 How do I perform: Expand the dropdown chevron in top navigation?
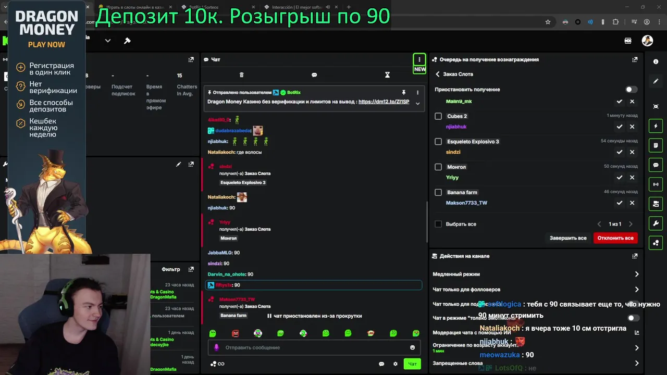(108, 41)
